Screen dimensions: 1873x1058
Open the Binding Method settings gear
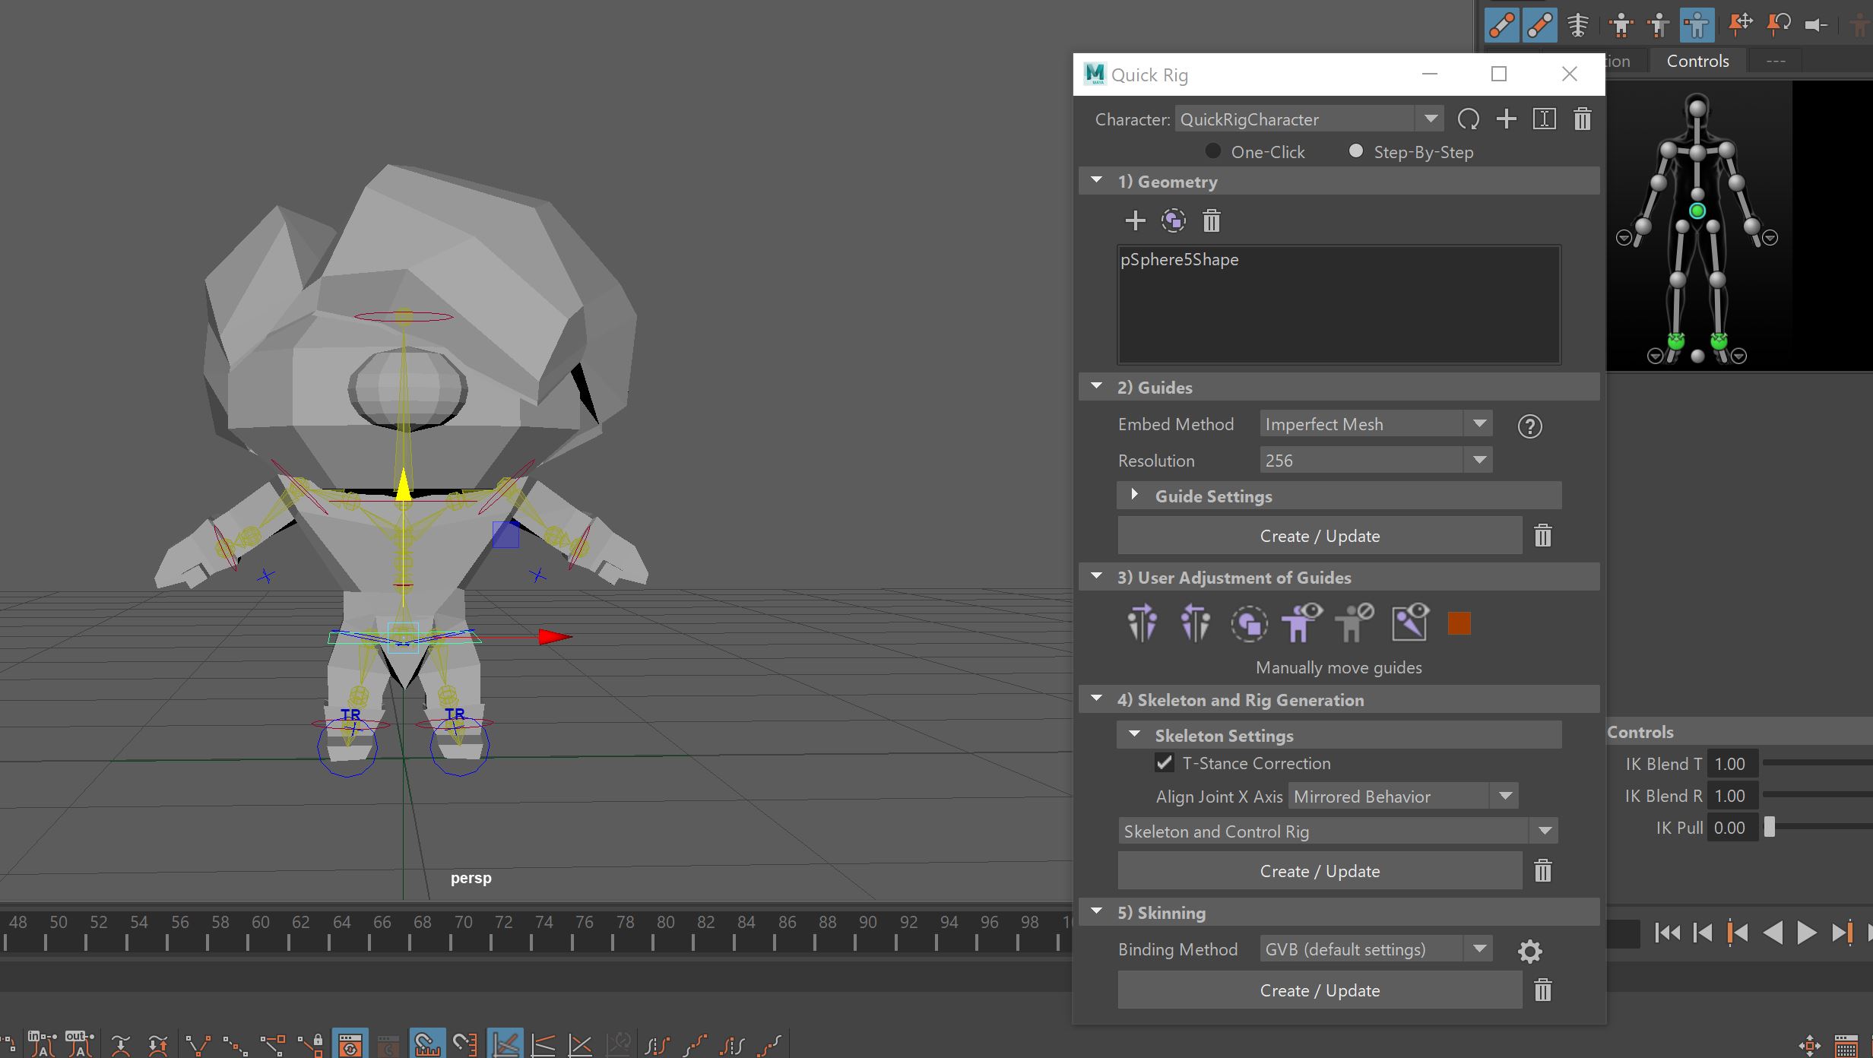[1530, 951]
